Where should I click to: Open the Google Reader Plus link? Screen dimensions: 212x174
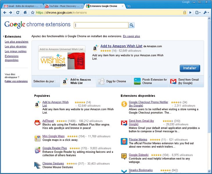tap(55, 148)
